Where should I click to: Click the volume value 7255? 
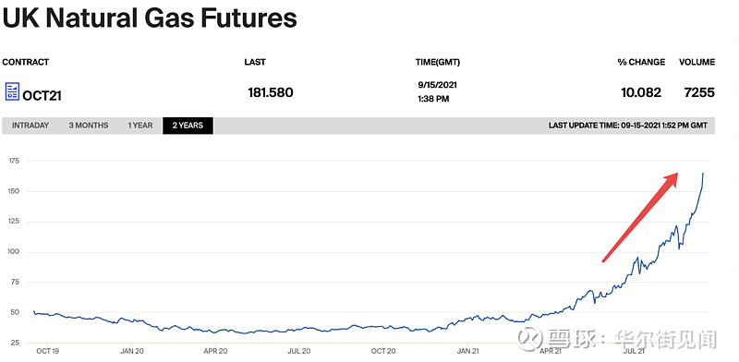(x=699, y=92)
